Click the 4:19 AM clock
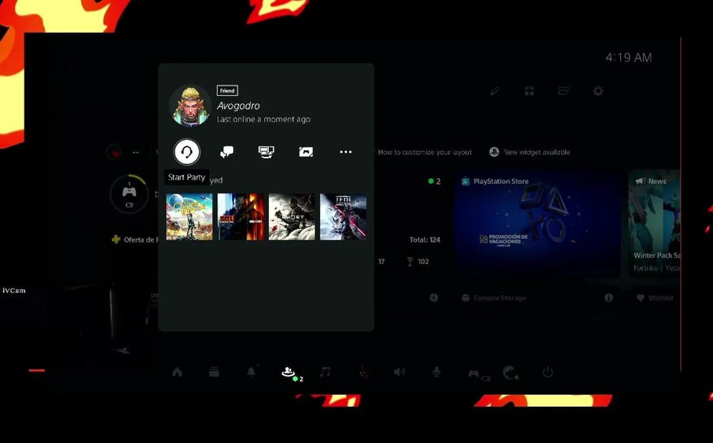 [x=629, y=58]
